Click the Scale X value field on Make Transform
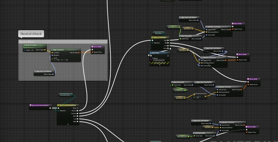 (x=57, y=60)
